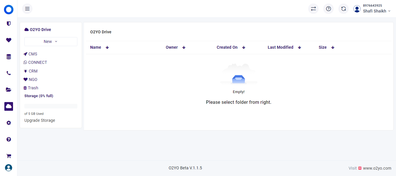Sort by Owner column arrow
This screenshot has width=396, height=176.
point(184,48)
